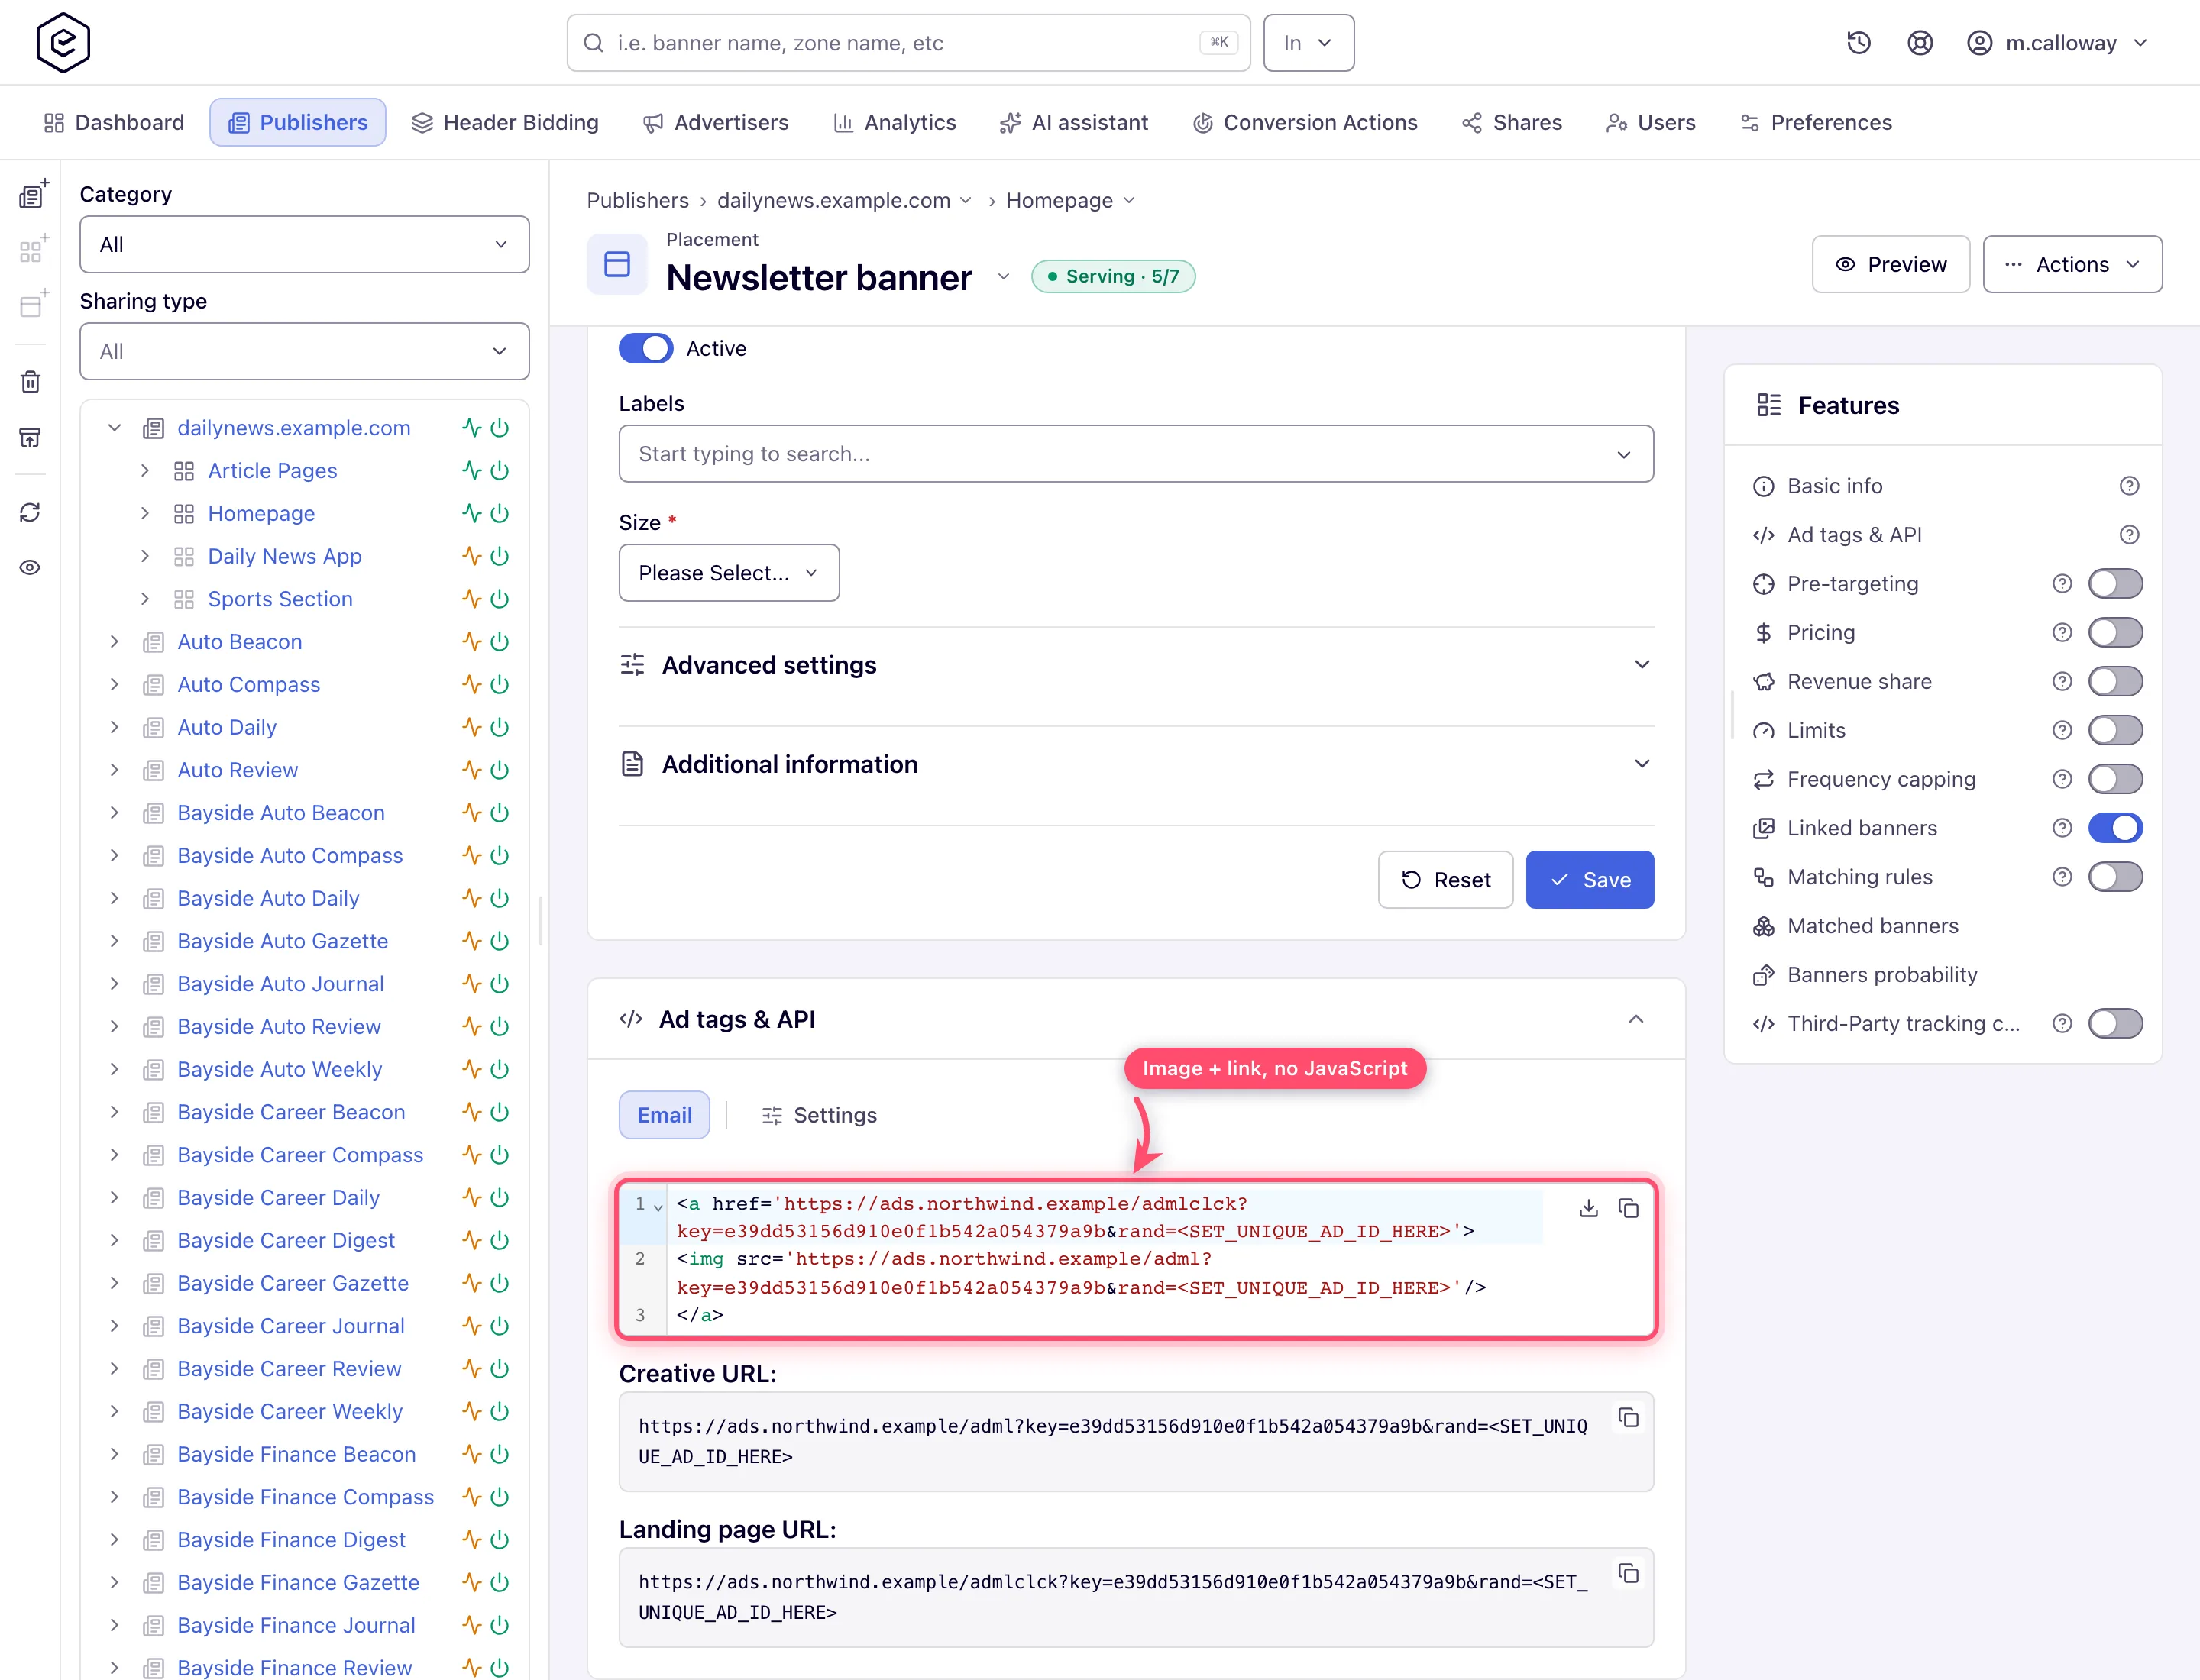Click Publishers in the breadcrumb
Image resolution: width=2200 pixels, height=1680 pixels.
[637, 200]
